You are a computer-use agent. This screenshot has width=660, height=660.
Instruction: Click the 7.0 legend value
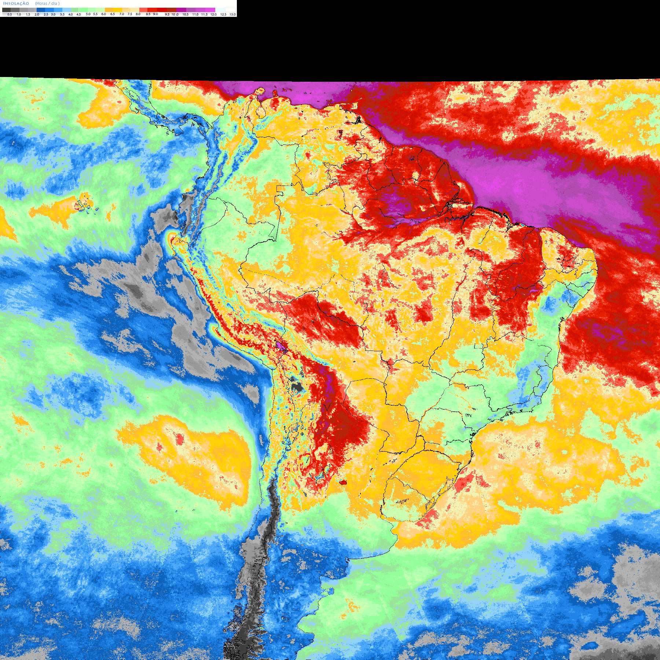[x=122, y=14]
